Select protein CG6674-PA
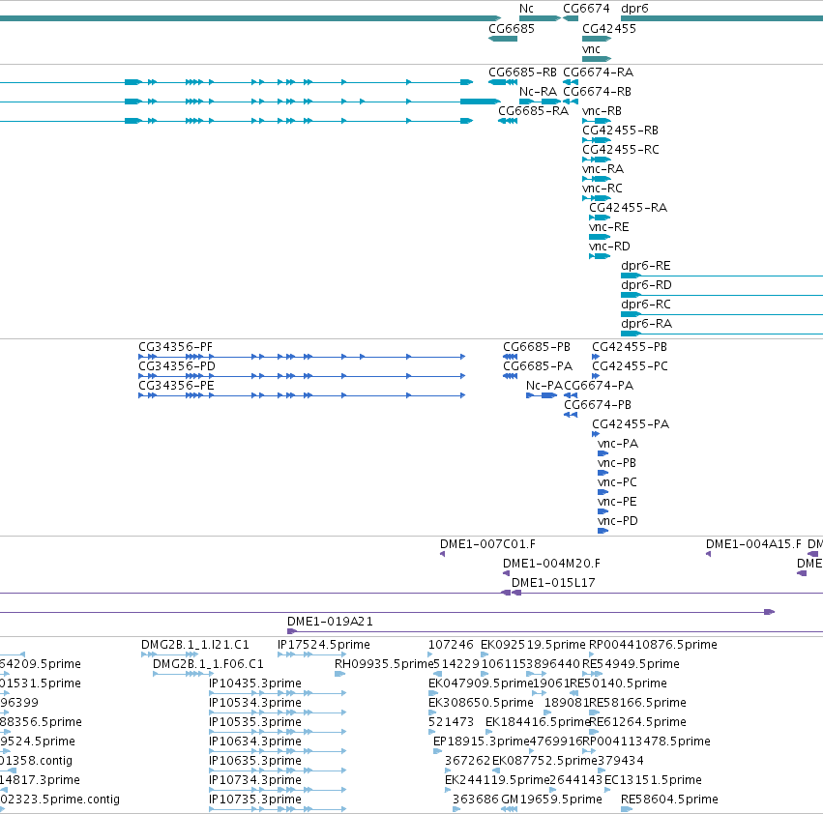823x814 pixels. point(599,385)
